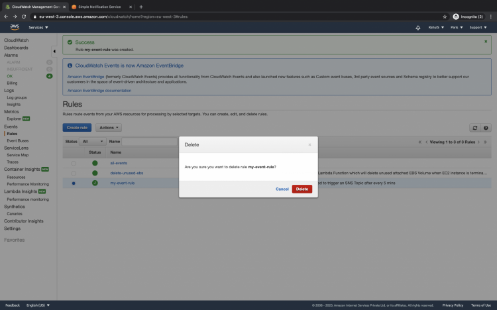
Task: Go to the first page of rules
Action: point(419,142)
